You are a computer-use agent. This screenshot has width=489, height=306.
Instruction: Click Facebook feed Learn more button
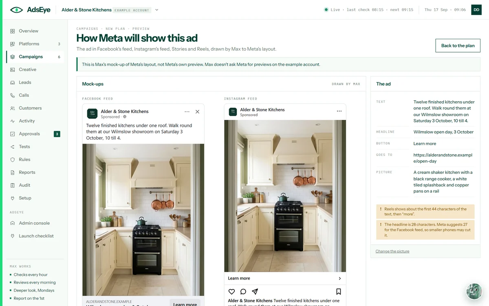click(185, 304)
